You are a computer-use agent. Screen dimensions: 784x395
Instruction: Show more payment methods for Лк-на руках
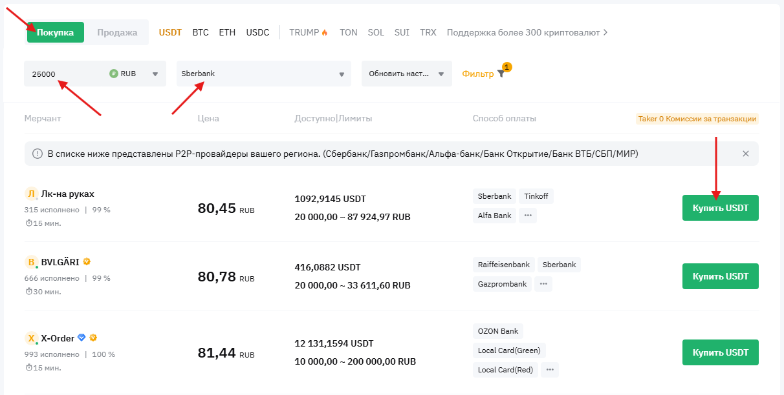528,216
